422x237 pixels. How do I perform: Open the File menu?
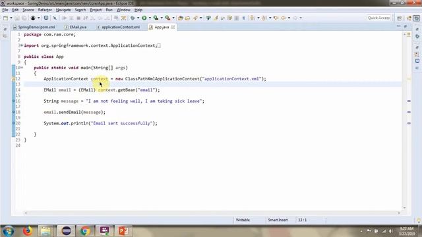tap(5, 10)
